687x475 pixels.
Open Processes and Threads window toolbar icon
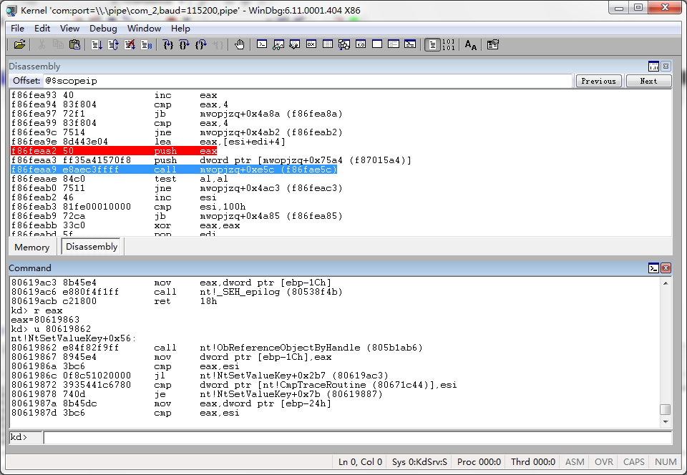point(394,44)
